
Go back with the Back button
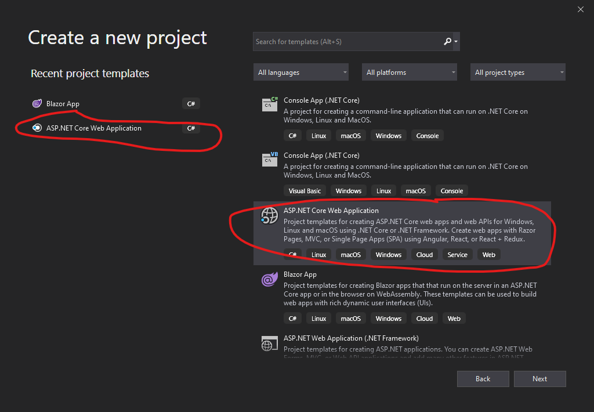pos(483,379)
